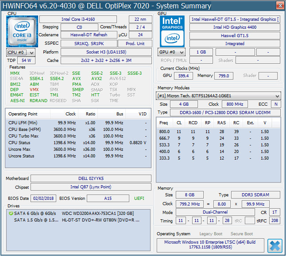
Task: Click the RDRAND feature label
Action: [x=39, y=101]
